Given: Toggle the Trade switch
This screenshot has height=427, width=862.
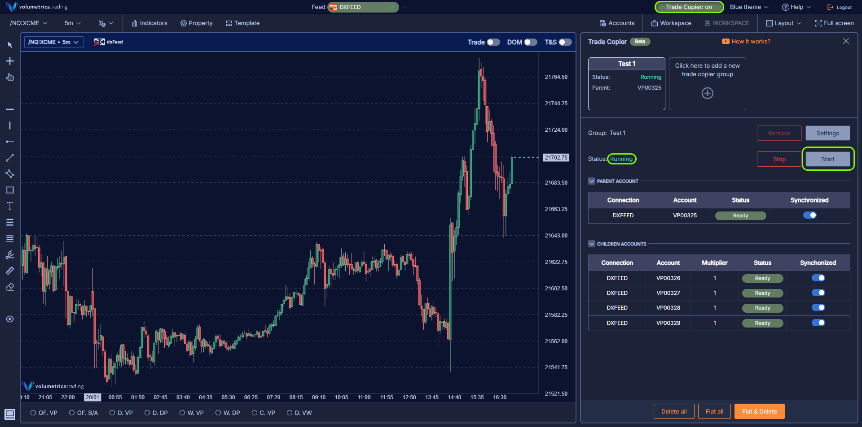Looking at the screenshot, I should point(493,42).
